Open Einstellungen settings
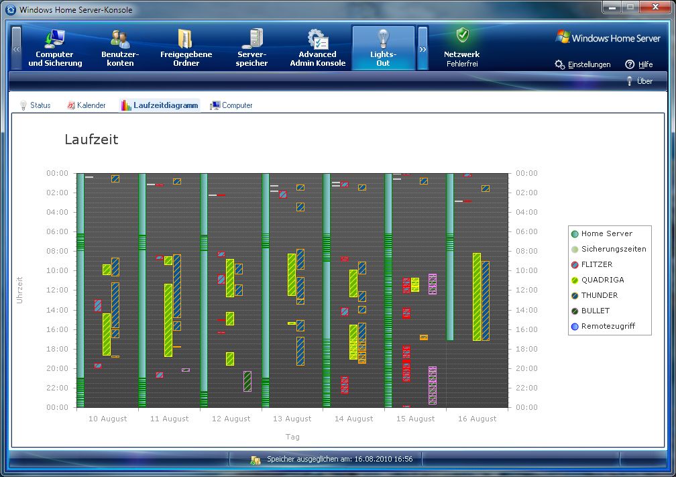Screen dimensions: 676x477 (x=583, y=64)
